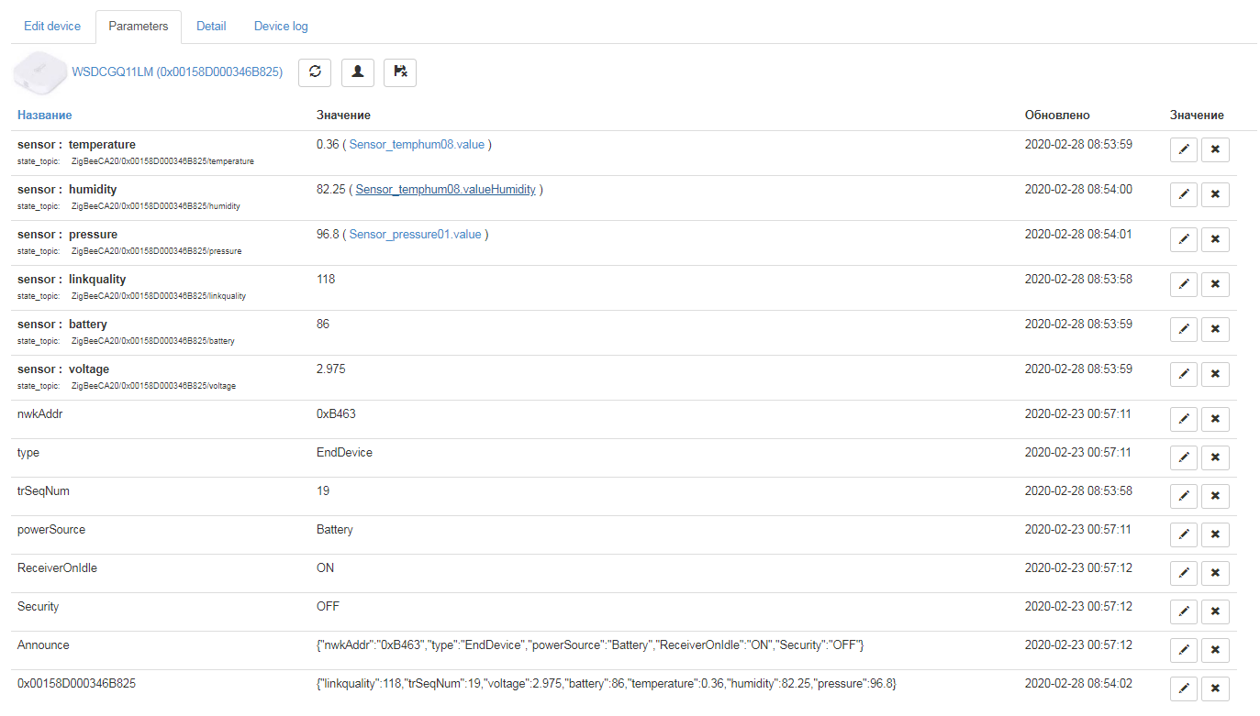Screen dimensions: 1260x716
Task: Edit the ReceiverOnIdle parameter
Action: (1184, 573)
